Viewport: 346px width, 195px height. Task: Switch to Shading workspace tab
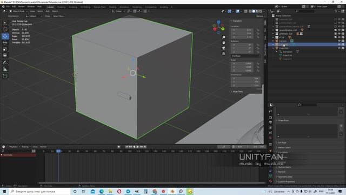click(x=112, y=7)
